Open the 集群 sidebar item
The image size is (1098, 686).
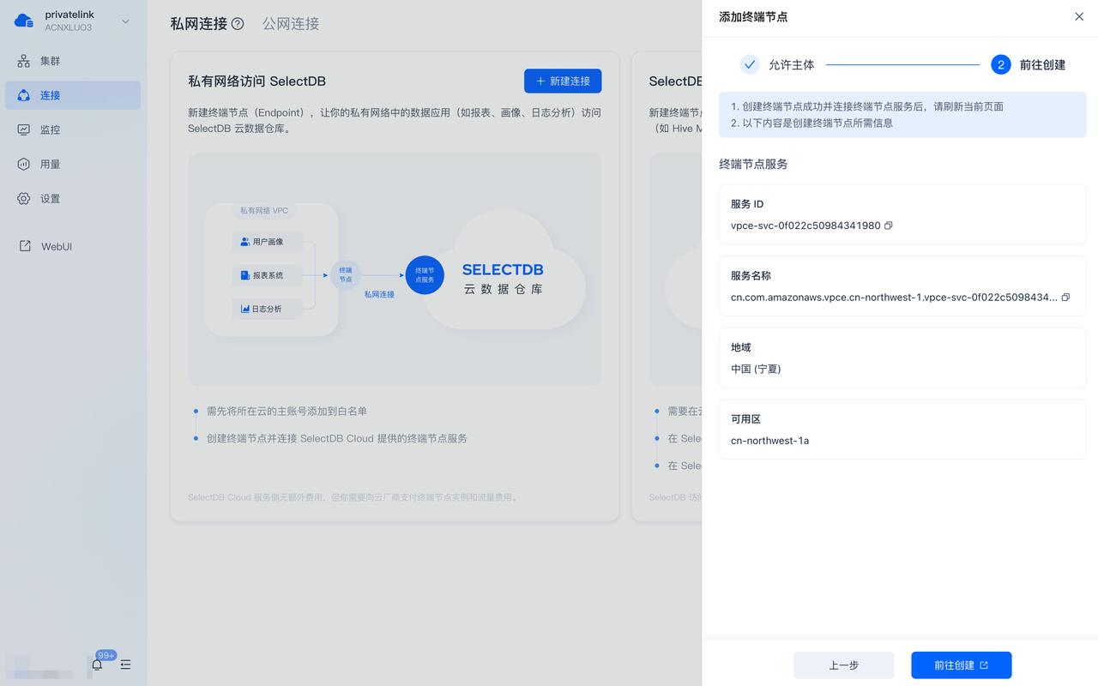point(73,61)
